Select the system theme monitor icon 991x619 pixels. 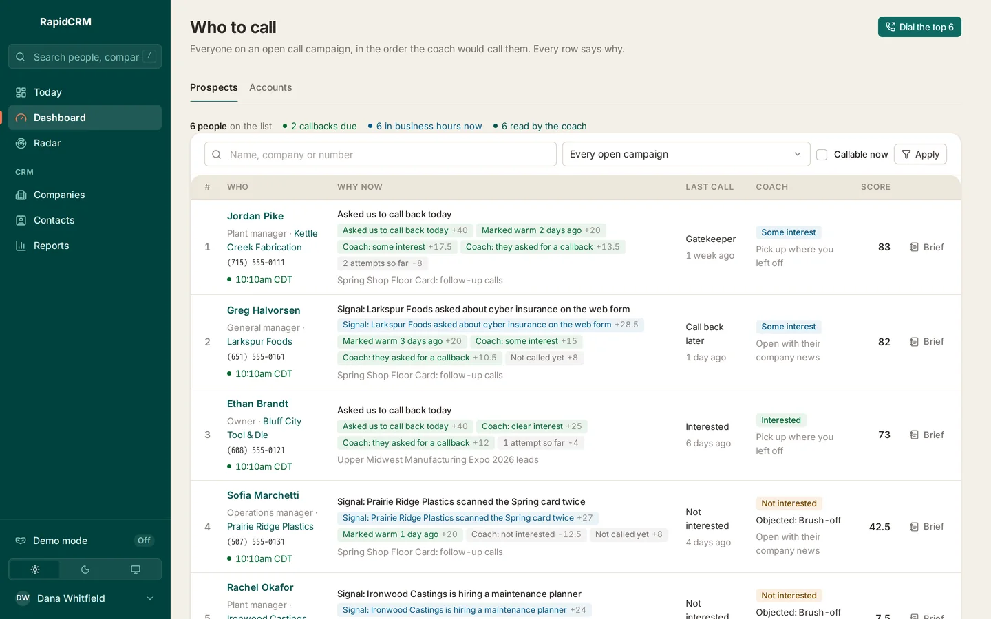click(x=136, y=569)
